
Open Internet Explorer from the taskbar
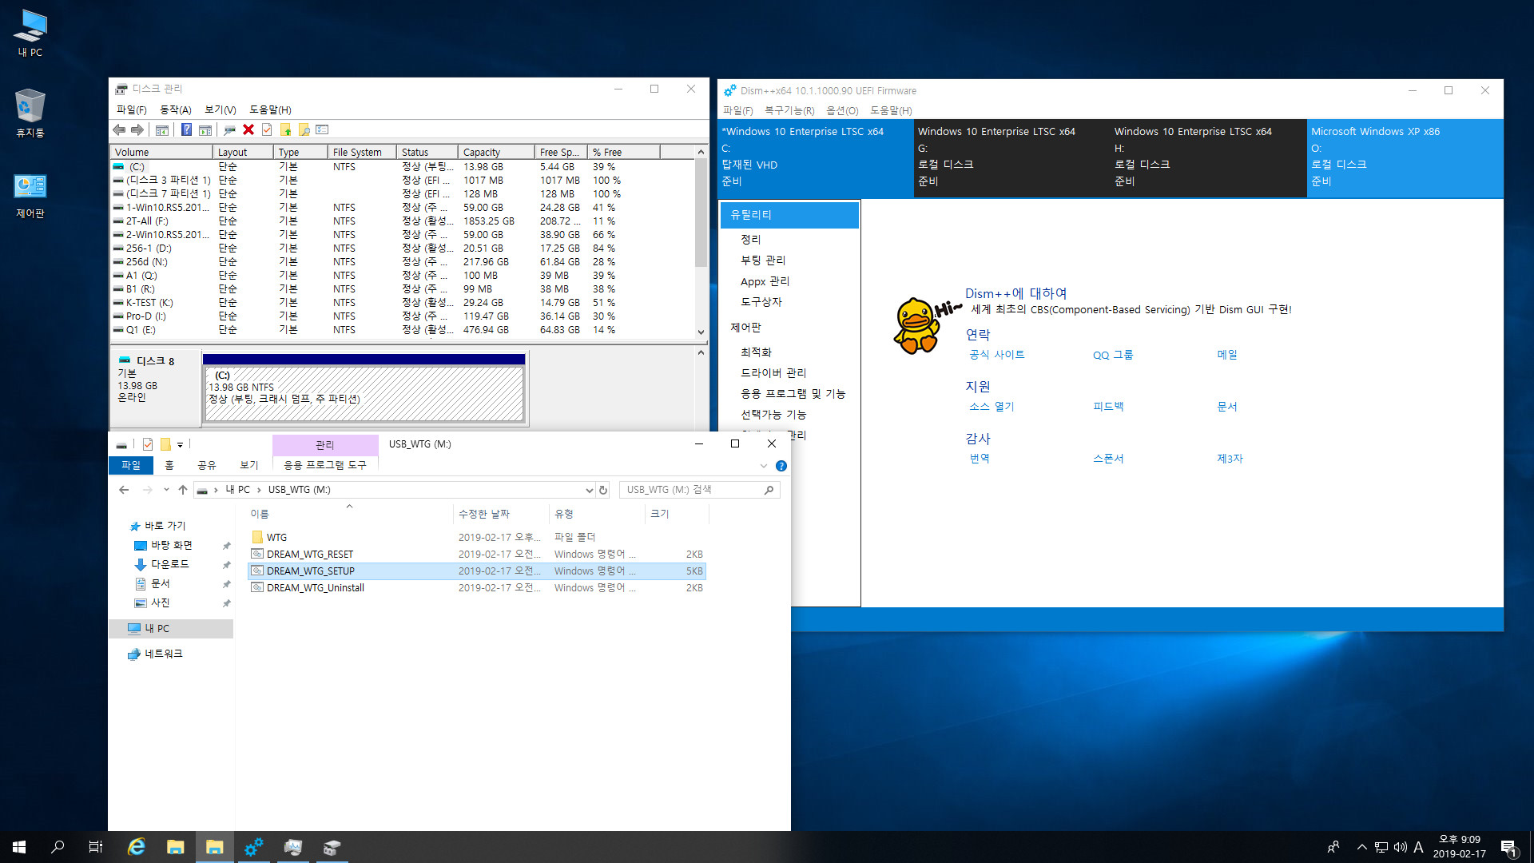pyautogui.click(x=137, y=847)
